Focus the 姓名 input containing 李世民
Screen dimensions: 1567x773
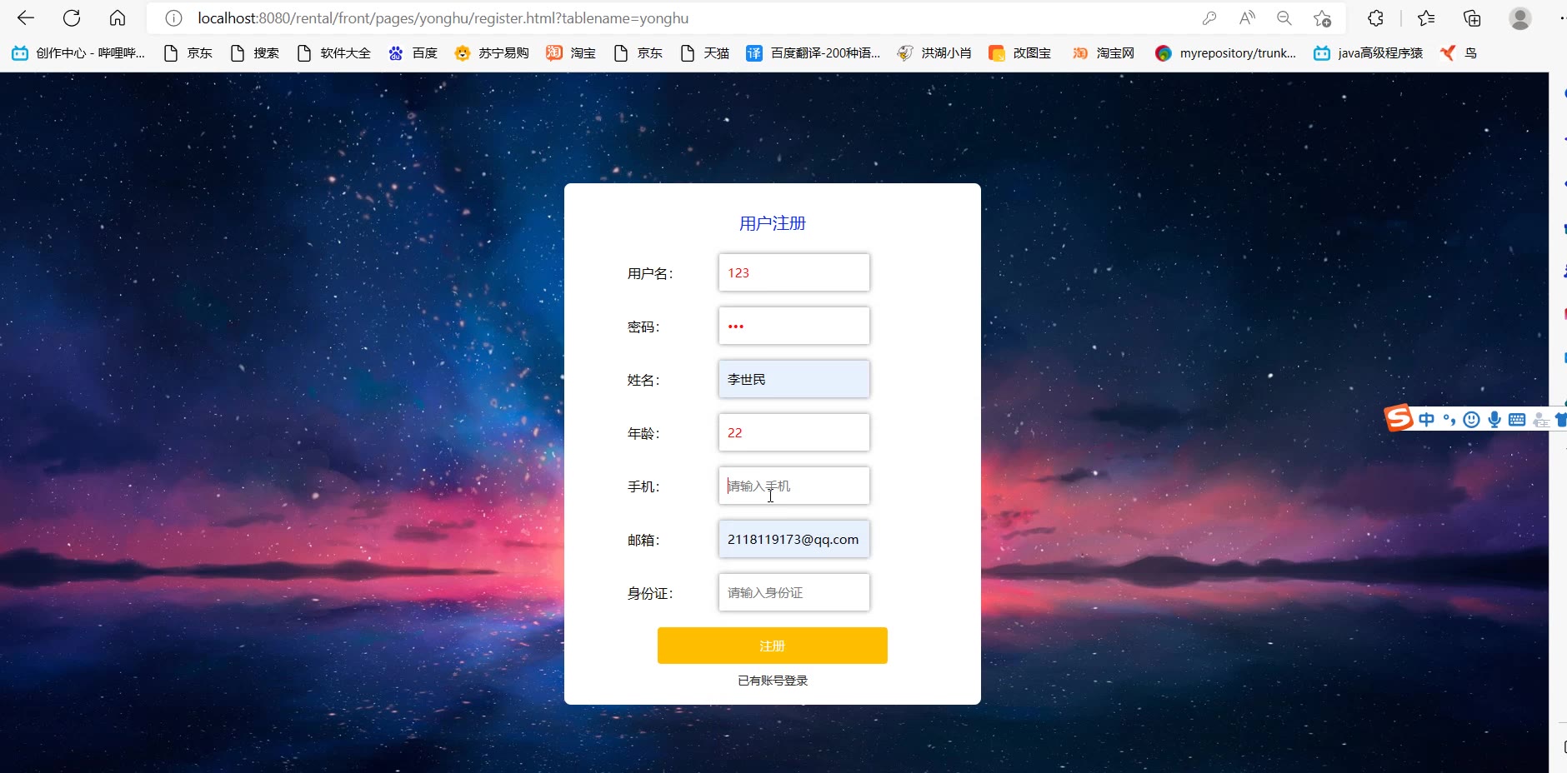[x=794, y=379]
